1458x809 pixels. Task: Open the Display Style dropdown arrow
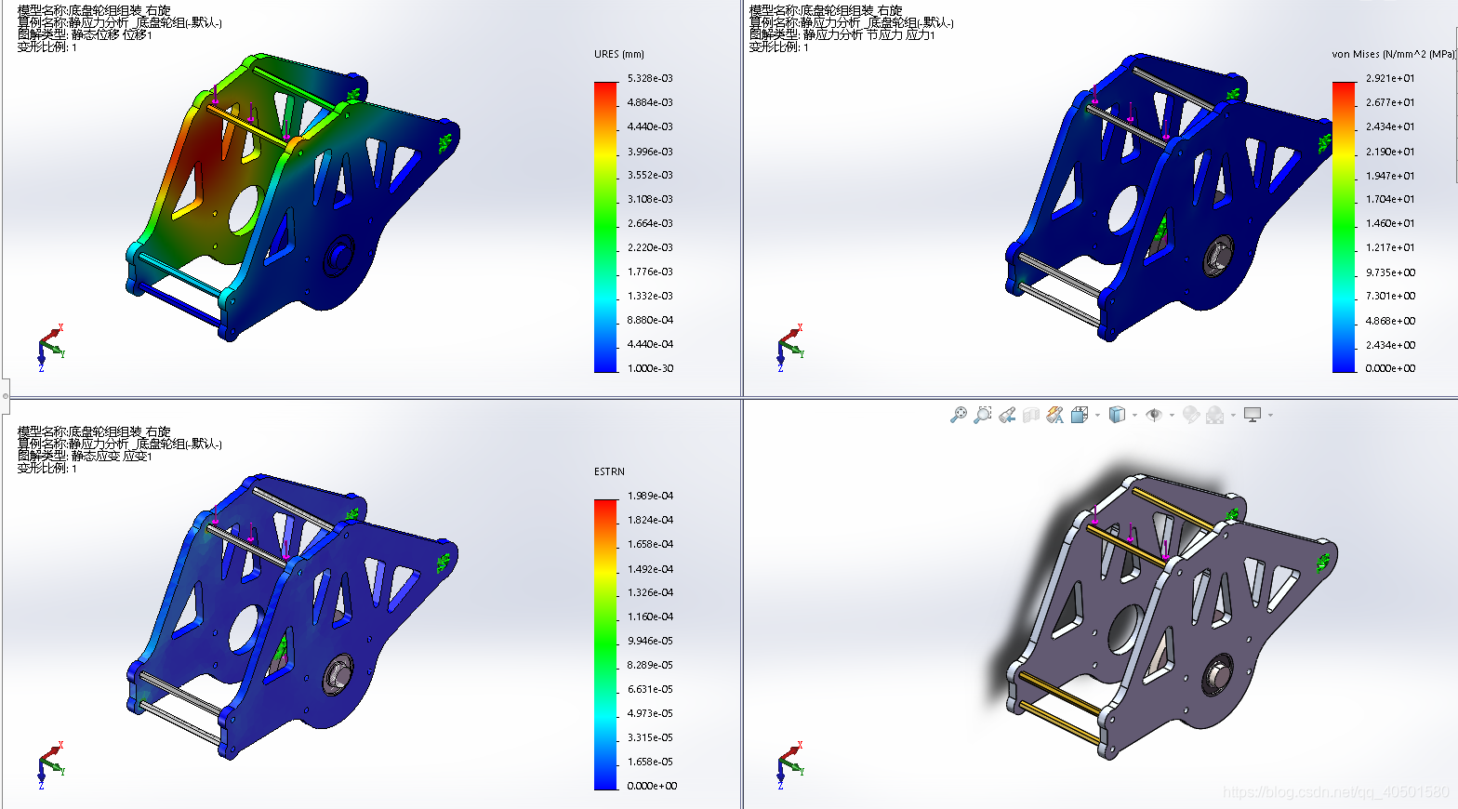[1134, 415]
